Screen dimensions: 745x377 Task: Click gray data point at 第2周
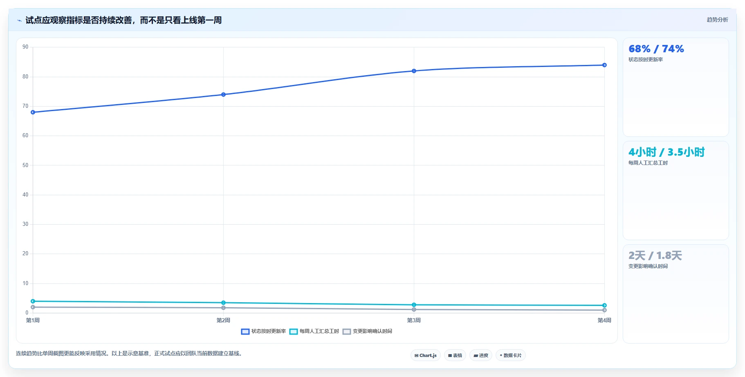coord(223,308)
